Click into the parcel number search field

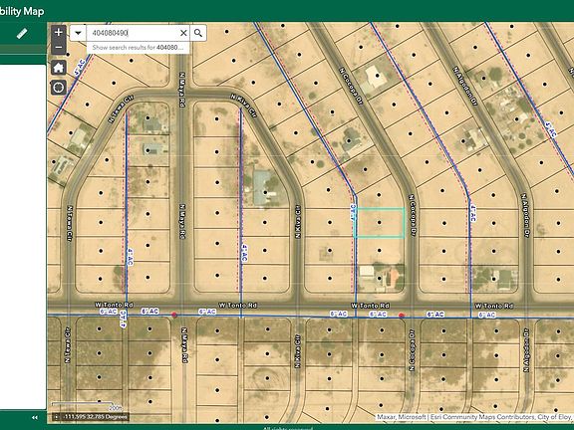(133, 33)
